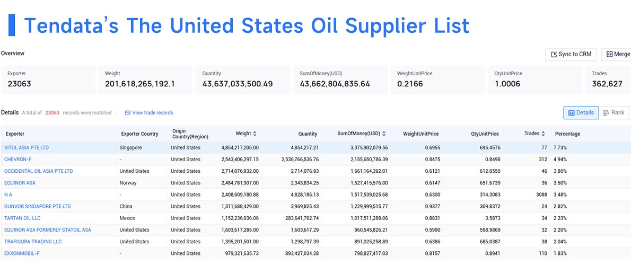Select quantity cell 283,641,762.74 for TARTAN OIL

tap(300, 218)
